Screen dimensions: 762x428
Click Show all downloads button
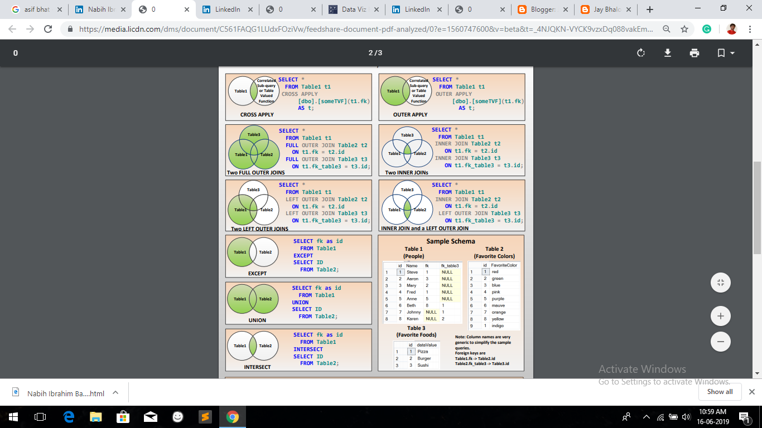click(720, 392)
